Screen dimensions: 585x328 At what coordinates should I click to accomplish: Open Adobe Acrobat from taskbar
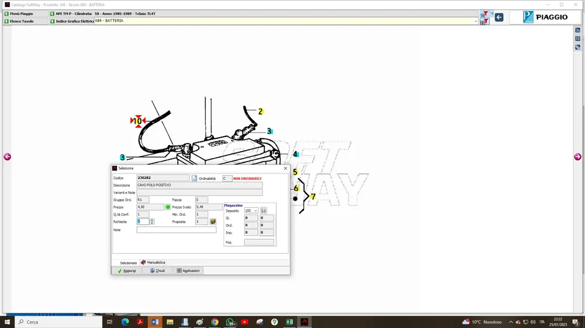click(140, 322)
